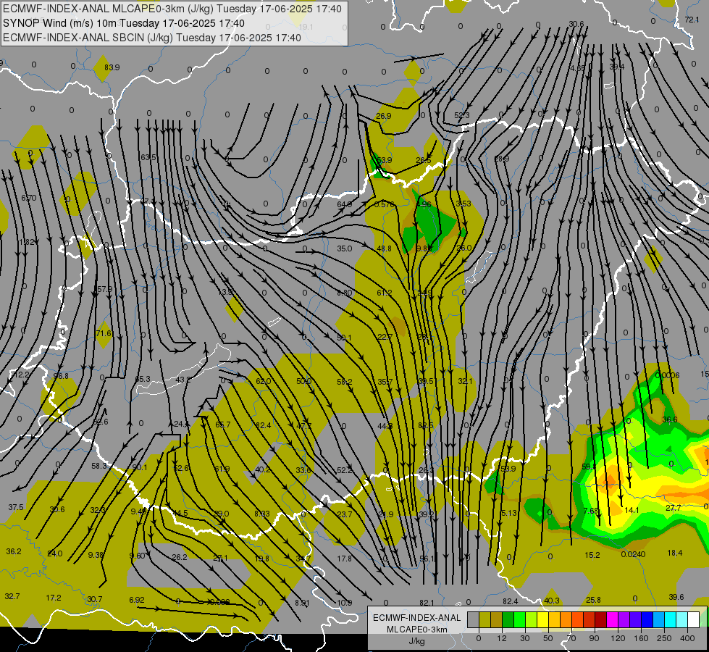This screenshot has width=709, height=652.
Task: Click map value 27.7
Action: (674, 508)
